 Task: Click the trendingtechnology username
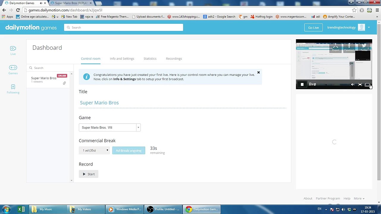(x=341, y=28)
